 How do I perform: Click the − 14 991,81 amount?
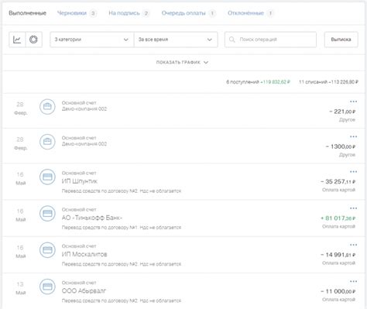pyautogui.click(x=338, y=255)
